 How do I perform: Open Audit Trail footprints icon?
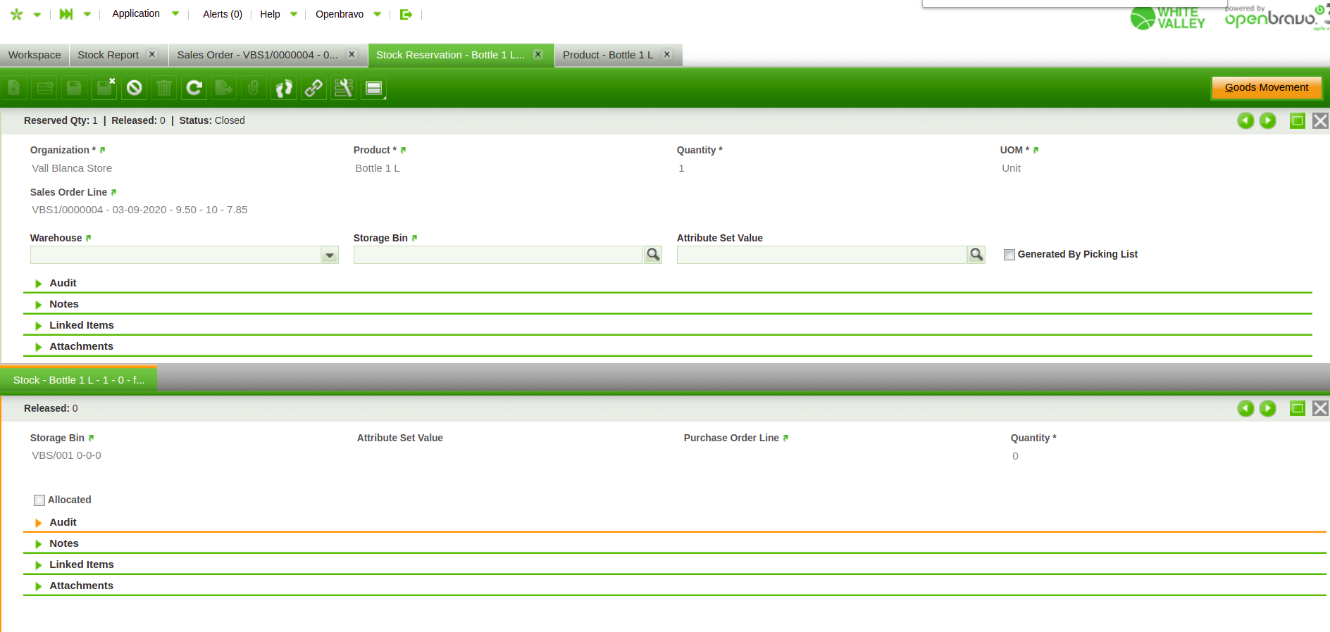coord(284,88)
